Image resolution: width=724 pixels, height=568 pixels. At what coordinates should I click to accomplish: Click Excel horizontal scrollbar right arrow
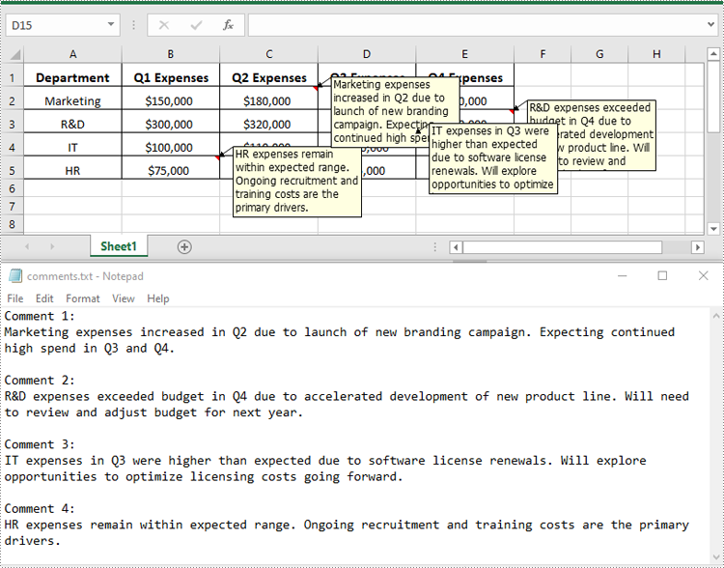click(698, 247)
